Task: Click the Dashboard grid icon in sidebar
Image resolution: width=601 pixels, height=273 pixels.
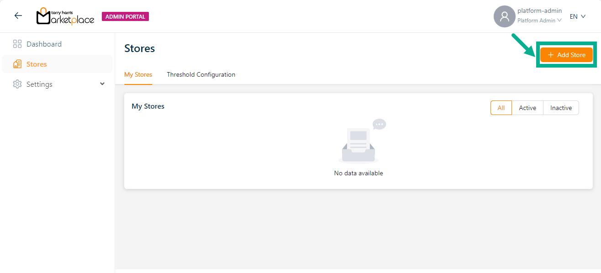Action: coord(17,44)
